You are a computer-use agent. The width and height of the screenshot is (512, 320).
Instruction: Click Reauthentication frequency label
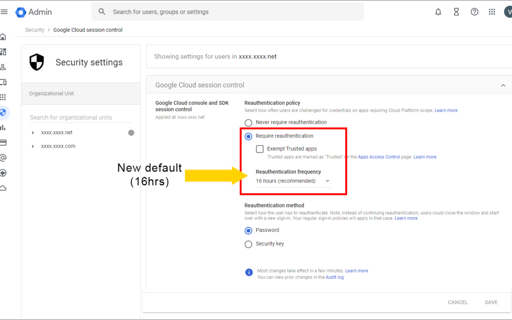click(288, 172)
